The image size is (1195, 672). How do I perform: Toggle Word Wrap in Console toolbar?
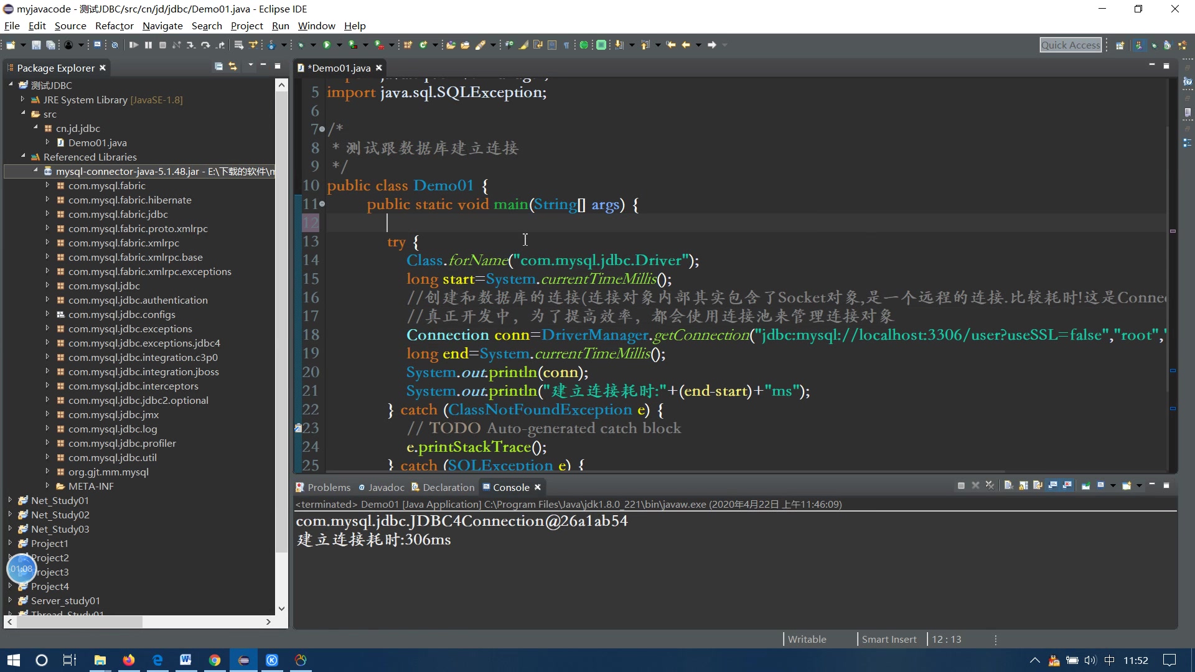click(1038, 485)
